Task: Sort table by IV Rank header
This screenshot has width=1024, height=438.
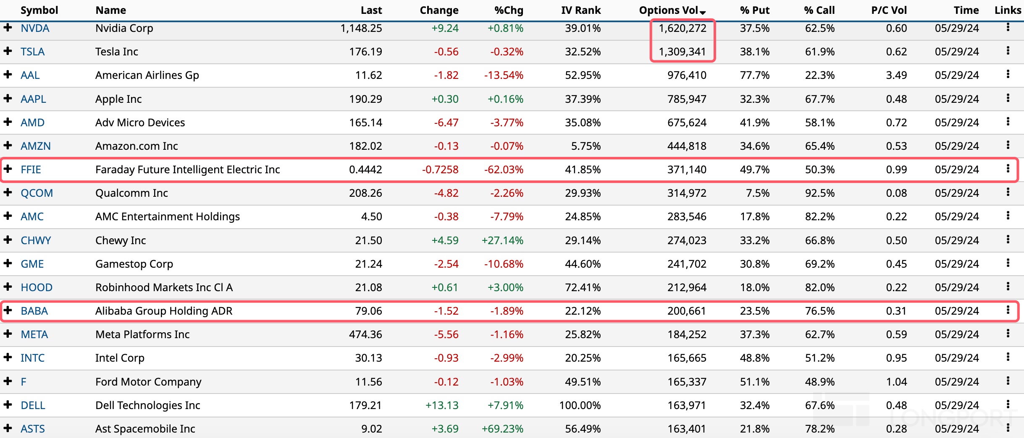Action: (580, 10)
